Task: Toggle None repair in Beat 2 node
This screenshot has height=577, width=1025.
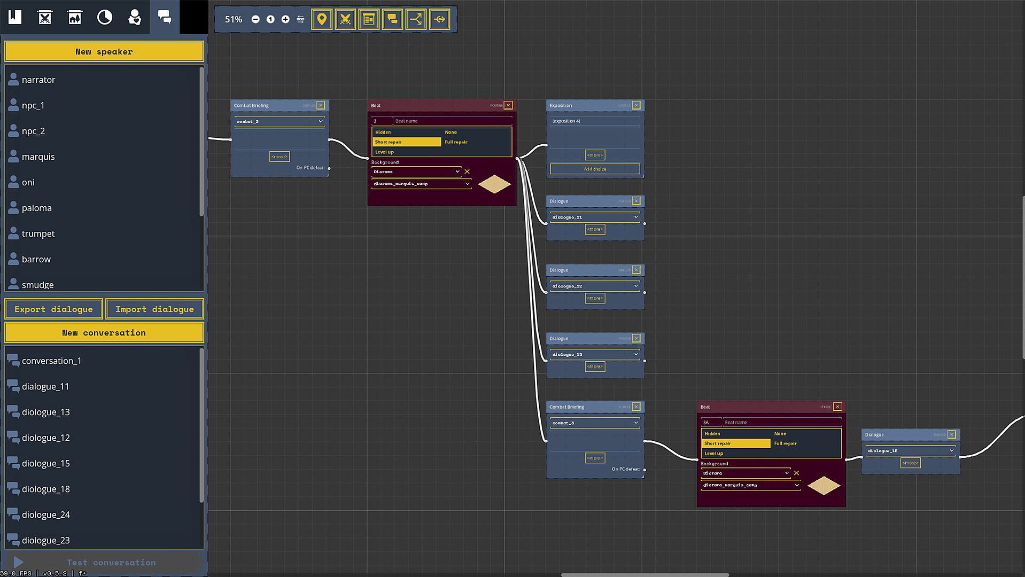Action: pyautogui.click(x=477, y=132)
